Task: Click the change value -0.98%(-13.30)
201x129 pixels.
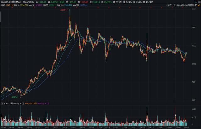Action: pos(57,2)
